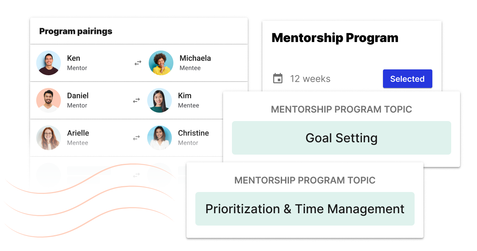
Task: Click the swap arrows between Ken and Michaela
Action: tap(138, 63)
